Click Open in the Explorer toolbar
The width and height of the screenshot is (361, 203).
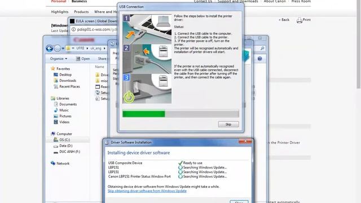[x=83, y=59]
